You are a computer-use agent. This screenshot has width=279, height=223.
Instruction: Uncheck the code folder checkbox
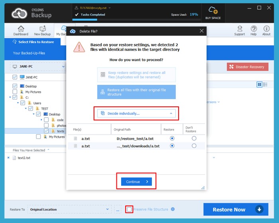point(47,120)
